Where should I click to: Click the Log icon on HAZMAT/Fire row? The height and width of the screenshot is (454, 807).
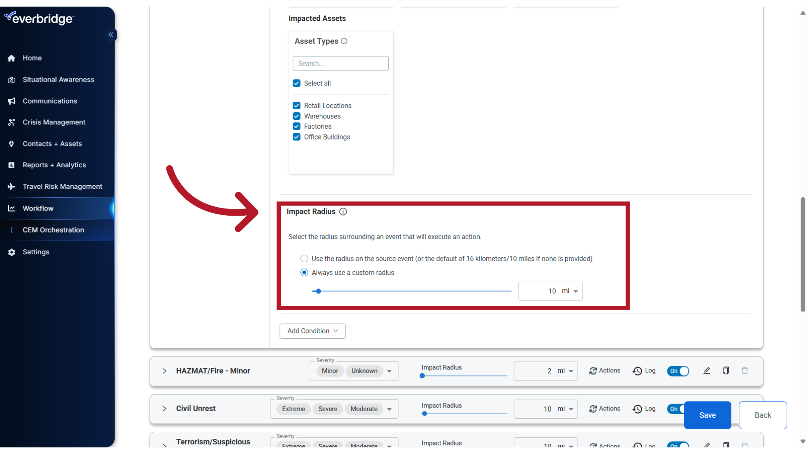644,370
